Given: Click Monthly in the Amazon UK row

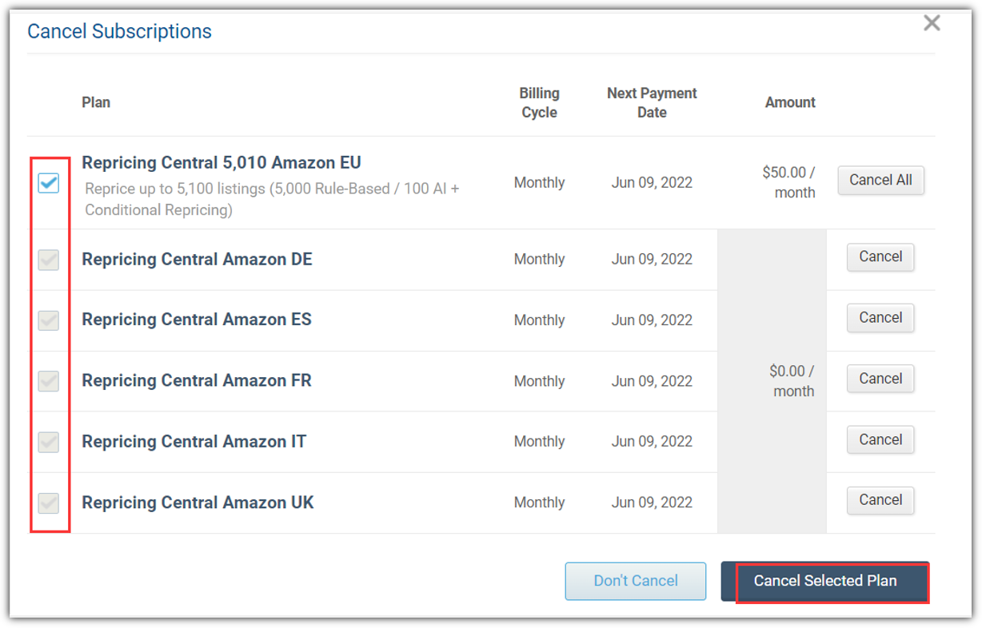Looking at the screenshot, I should click(x=539, y=503).
